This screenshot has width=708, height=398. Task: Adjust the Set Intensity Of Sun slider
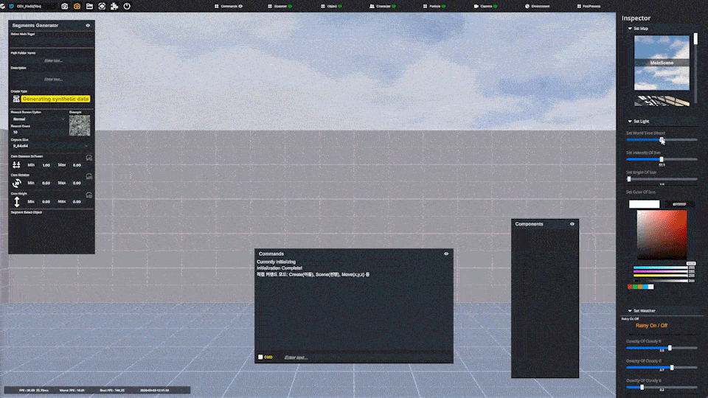point(662,159)
